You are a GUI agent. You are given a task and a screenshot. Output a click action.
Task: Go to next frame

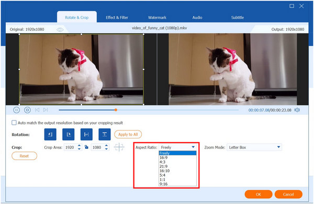(46, 110)
